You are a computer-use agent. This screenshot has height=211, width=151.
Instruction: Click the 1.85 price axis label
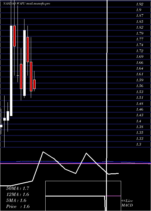pyautogui.click(x=140, y=22)
